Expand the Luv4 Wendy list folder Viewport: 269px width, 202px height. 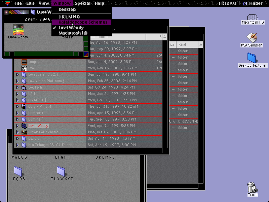pos(17,126)
